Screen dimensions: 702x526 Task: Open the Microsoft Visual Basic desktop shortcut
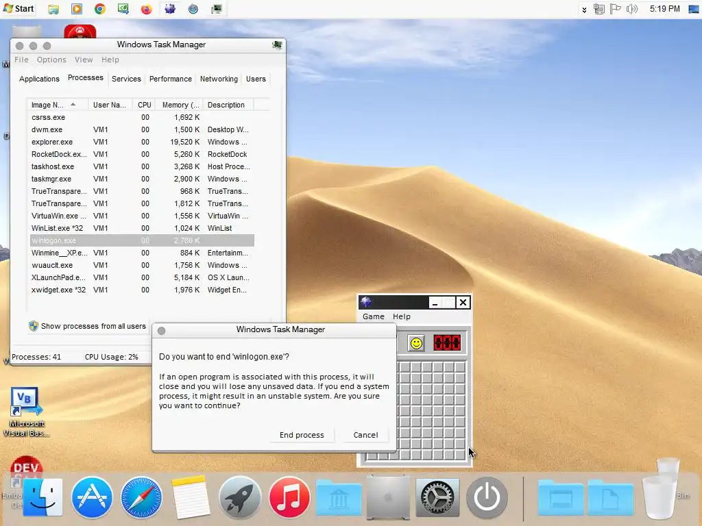[x=26, y=412]
